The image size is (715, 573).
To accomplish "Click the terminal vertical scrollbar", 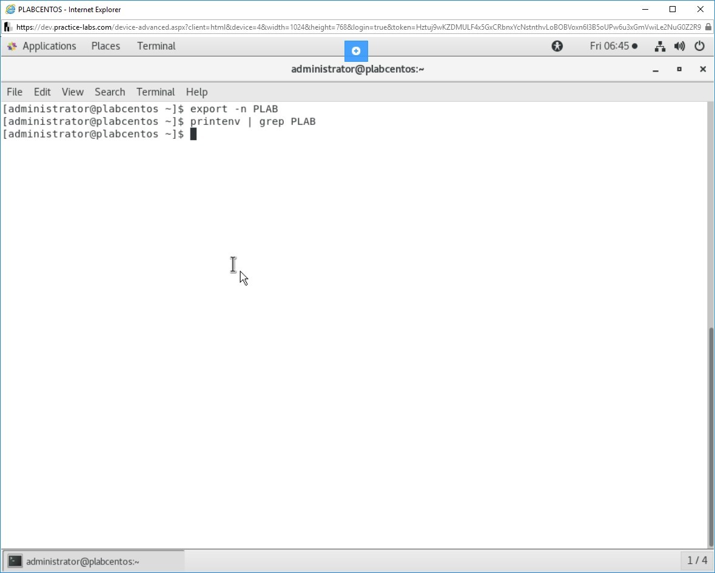I will pyautogui.click(x=711, y=437).
